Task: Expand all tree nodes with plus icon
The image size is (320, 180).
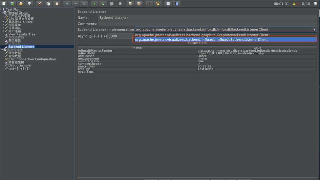Action: (67, 4)
